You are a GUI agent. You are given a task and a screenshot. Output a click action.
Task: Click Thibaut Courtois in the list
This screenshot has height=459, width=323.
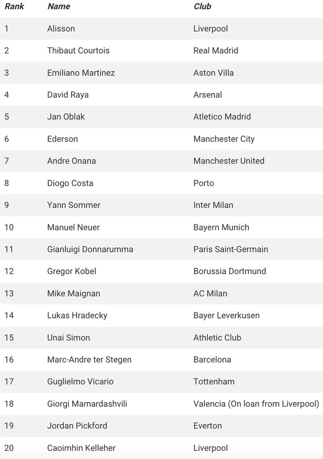point(78,50)
